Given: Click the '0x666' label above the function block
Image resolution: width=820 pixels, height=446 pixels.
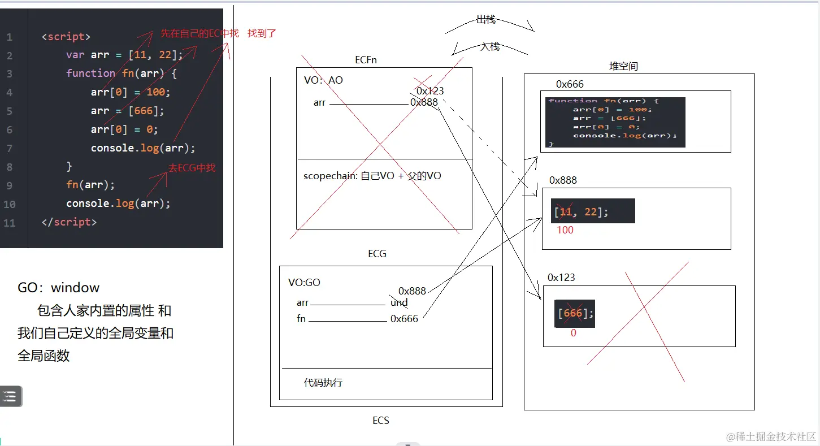Looking at the screenshot, I should point(570,84).
